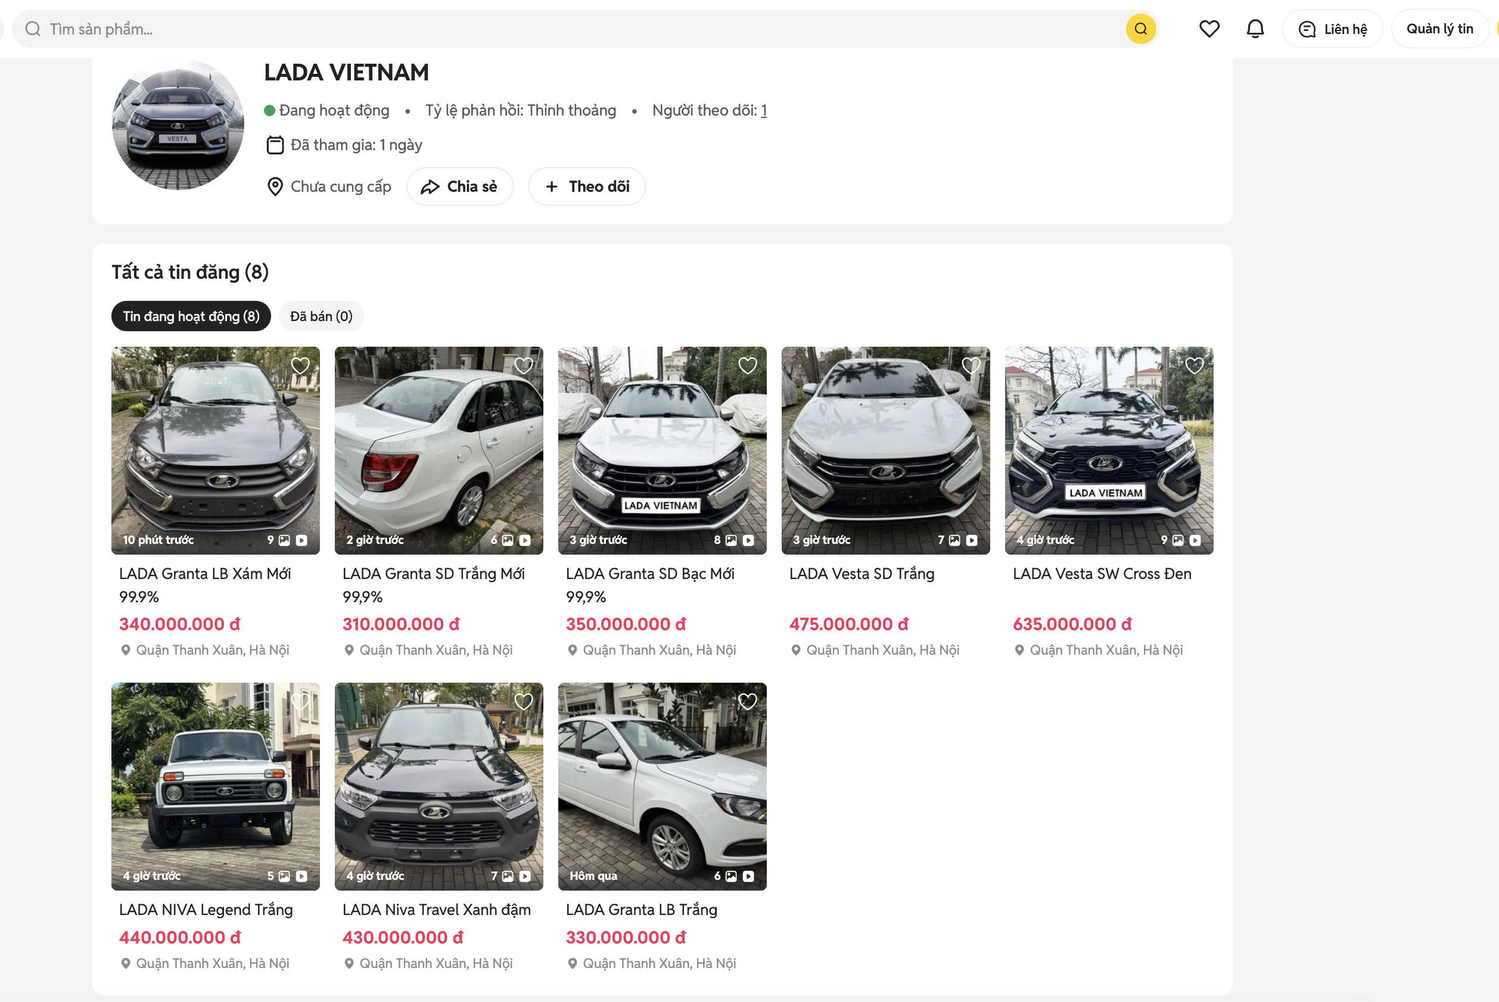The height and width of the screenshot is (1002, 1499).
Task: Open LADA Vesta SD Trắng listing title
Action: 862,574
